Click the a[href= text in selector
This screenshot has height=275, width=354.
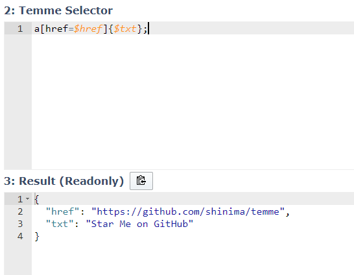tap(54, 29)
